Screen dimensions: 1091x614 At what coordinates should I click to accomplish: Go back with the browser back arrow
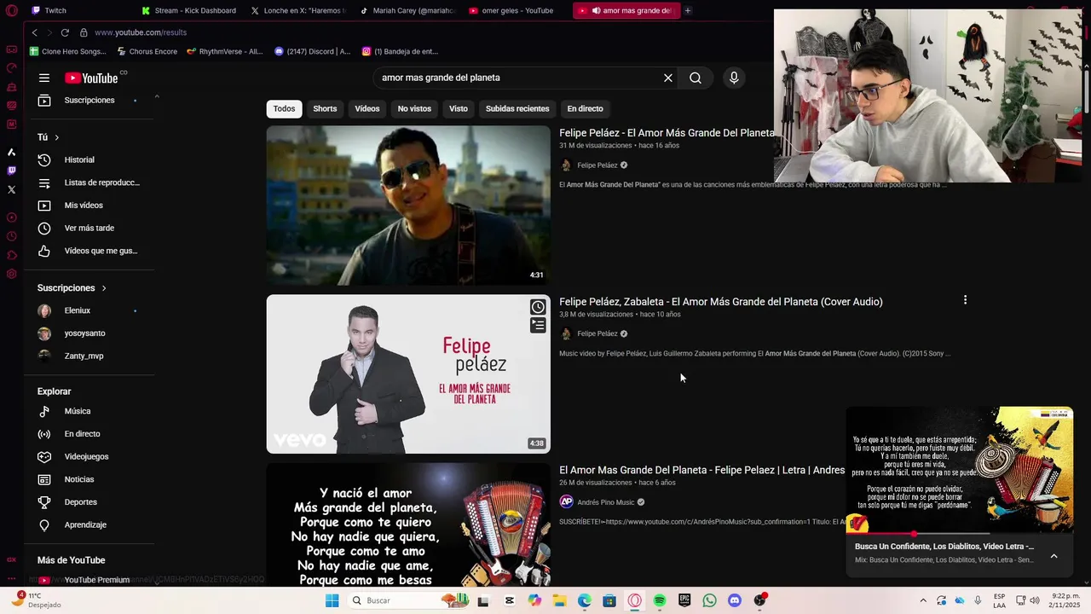(x=34, y=32)
